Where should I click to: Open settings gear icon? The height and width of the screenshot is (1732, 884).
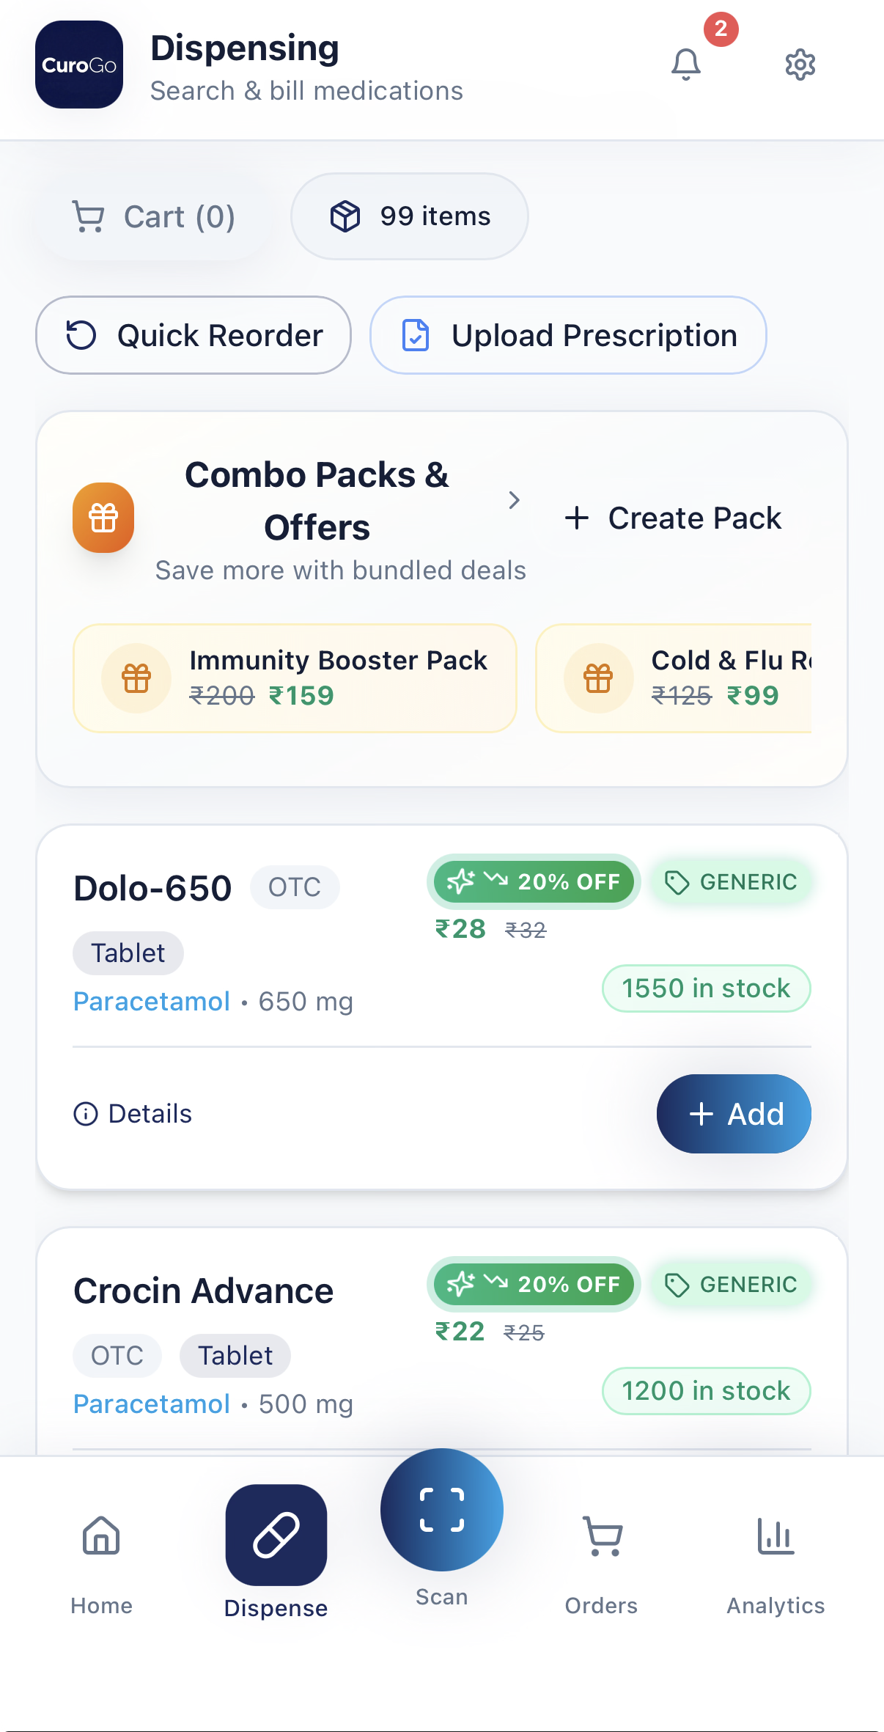[x=800, y=65]
